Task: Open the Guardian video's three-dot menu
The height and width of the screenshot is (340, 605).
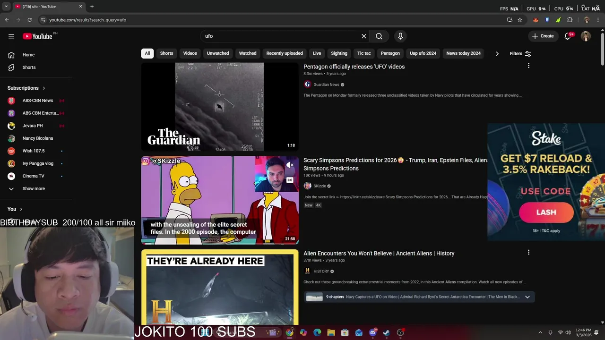Action: 528,66
